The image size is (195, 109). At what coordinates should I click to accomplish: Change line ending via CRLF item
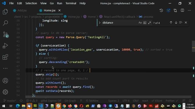pos(136,101)
